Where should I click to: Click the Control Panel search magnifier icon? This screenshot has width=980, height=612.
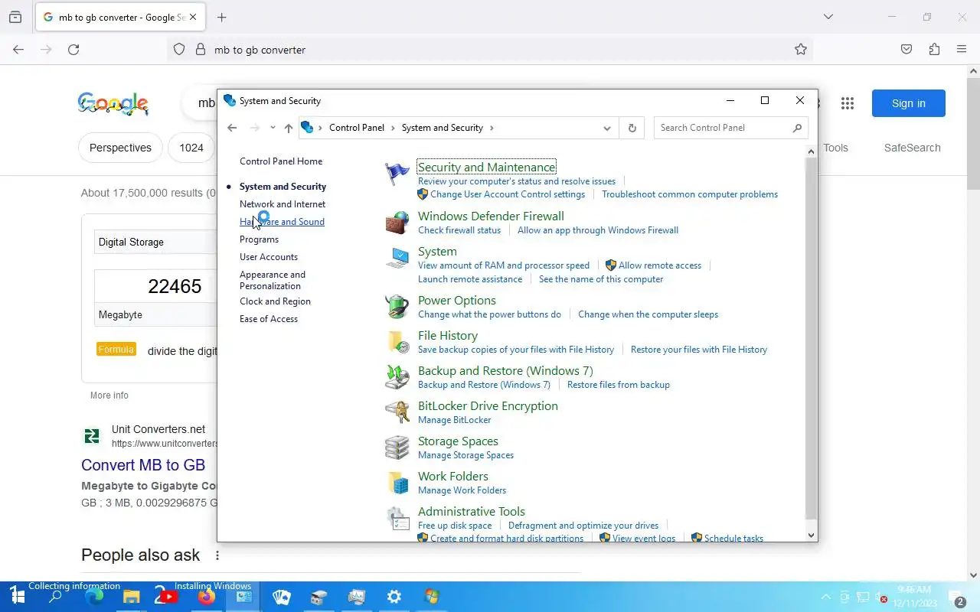797,128
